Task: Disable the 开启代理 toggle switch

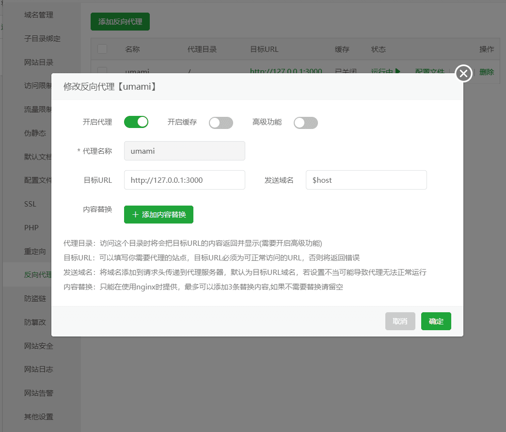Action: click(x=136, y=122)
